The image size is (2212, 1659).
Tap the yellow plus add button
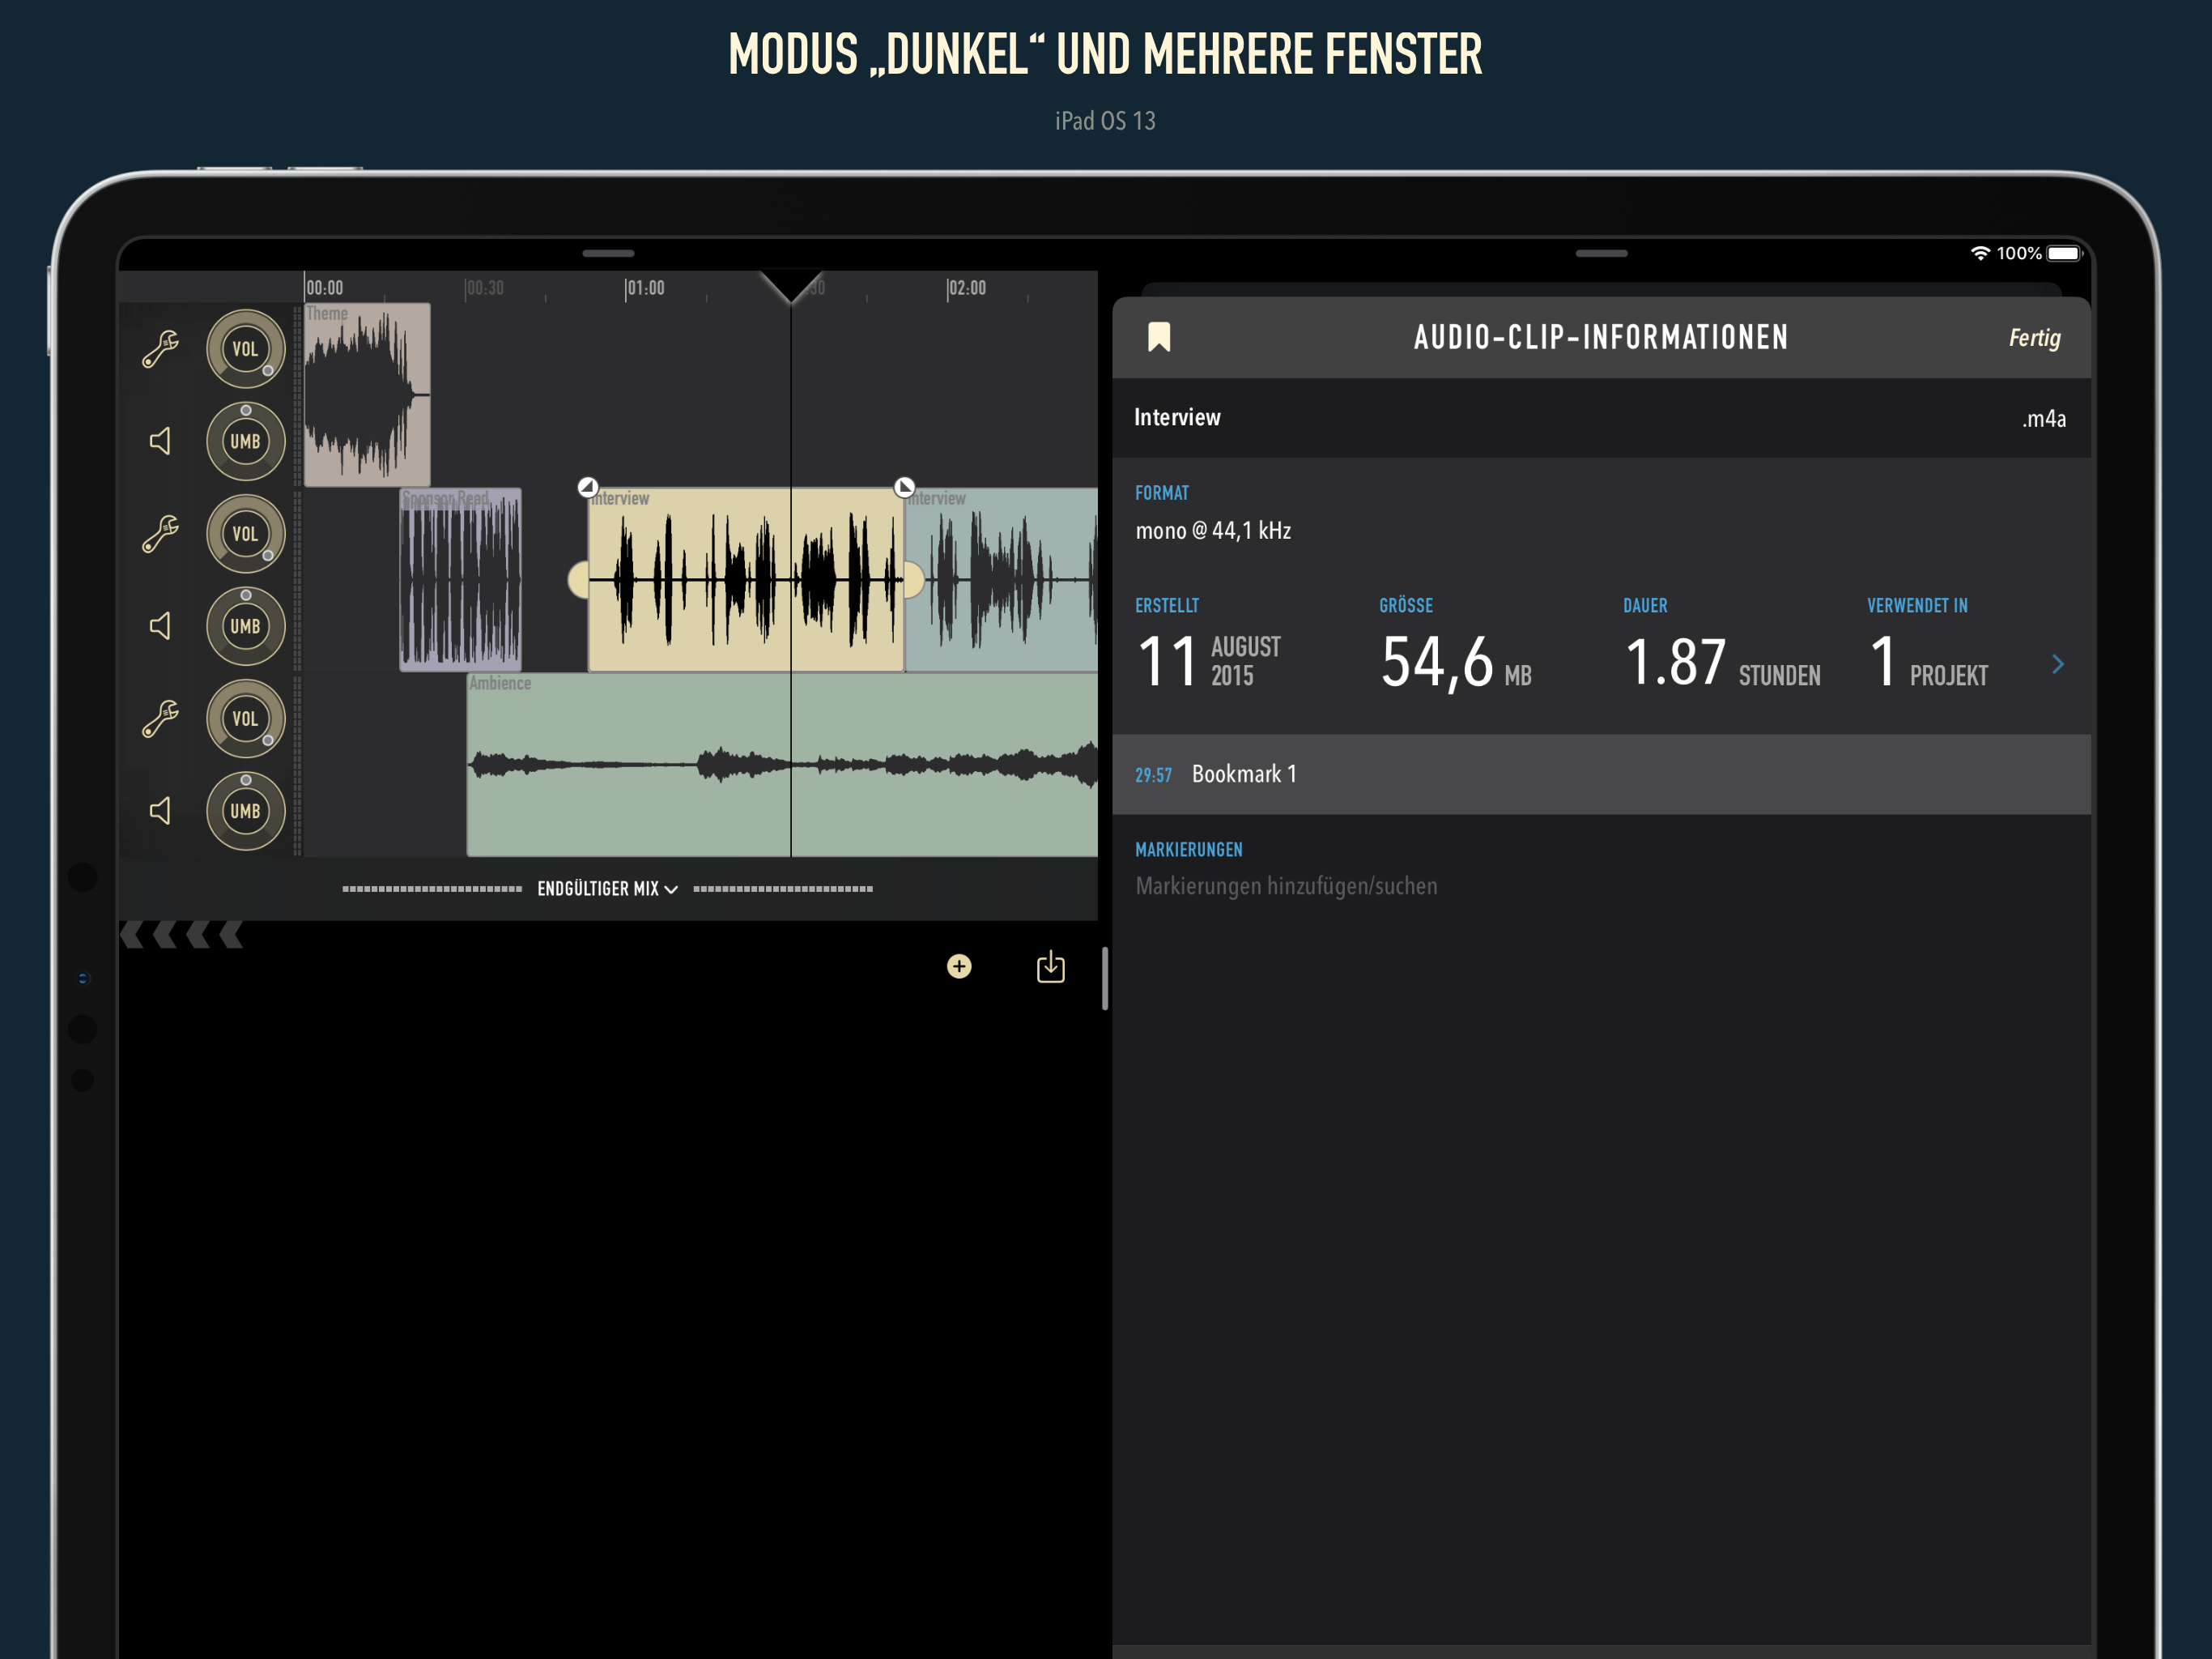959,966
